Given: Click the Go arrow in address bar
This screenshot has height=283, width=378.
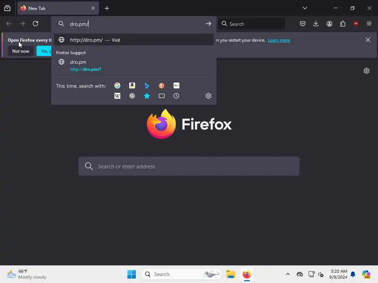Looking at the screenshot, I should pyautogui.click(x=209, y=24).
